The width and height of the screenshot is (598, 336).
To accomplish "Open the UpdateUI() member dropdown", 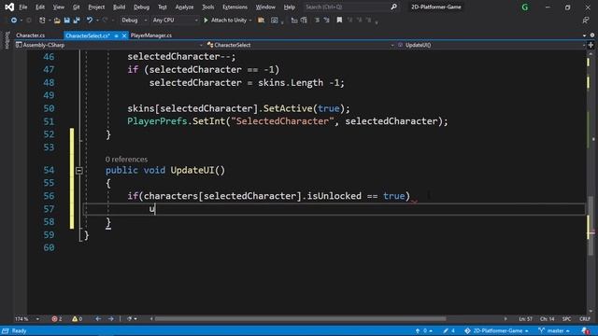I will coord(491,45).
